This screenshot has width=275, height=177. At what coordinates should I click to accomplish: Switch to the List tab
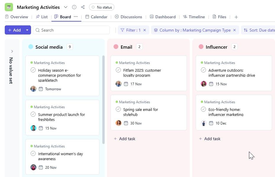pyautogui.click(x=42, y=17)
